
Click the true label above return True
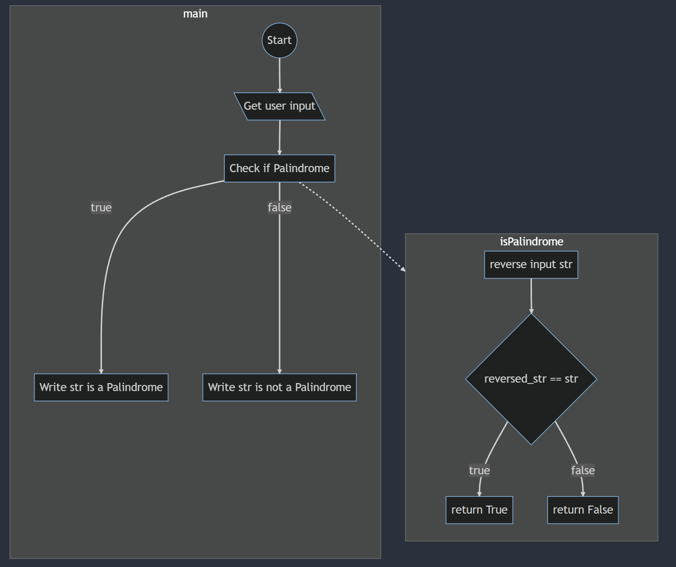pyautogui.click(x=479, y=470)
